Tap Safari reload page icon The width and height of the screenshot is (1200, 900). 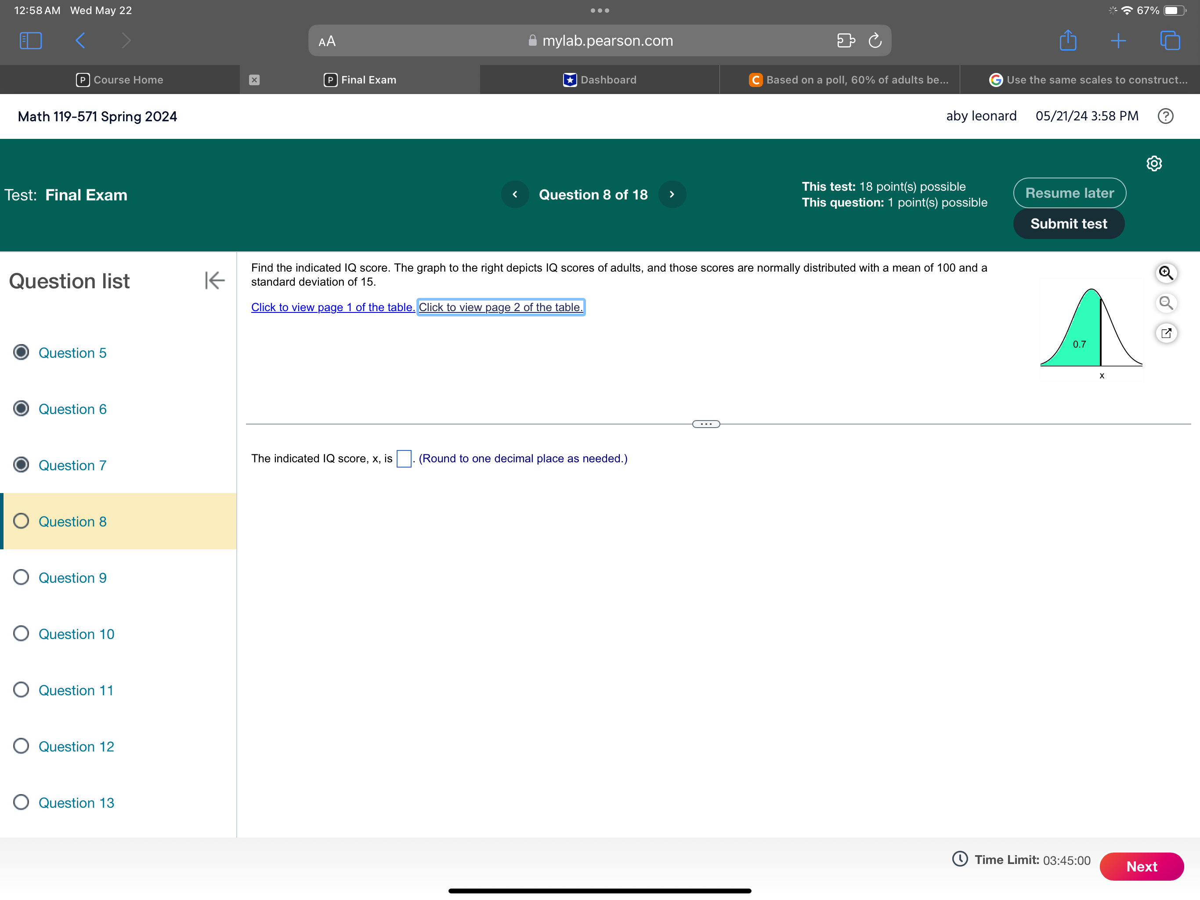pos(875,41)
